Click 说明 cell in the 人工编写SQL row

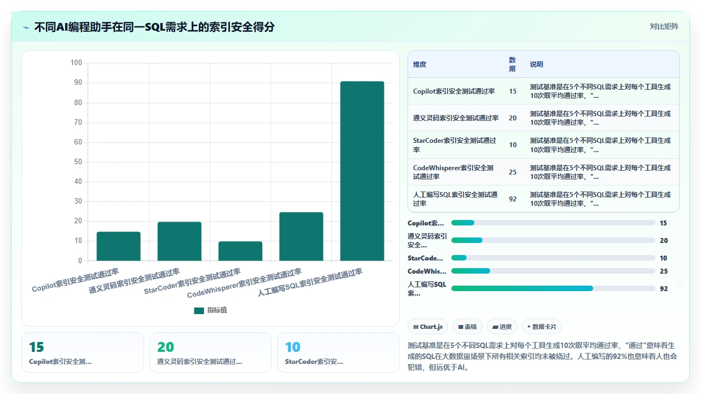[600, 199]
